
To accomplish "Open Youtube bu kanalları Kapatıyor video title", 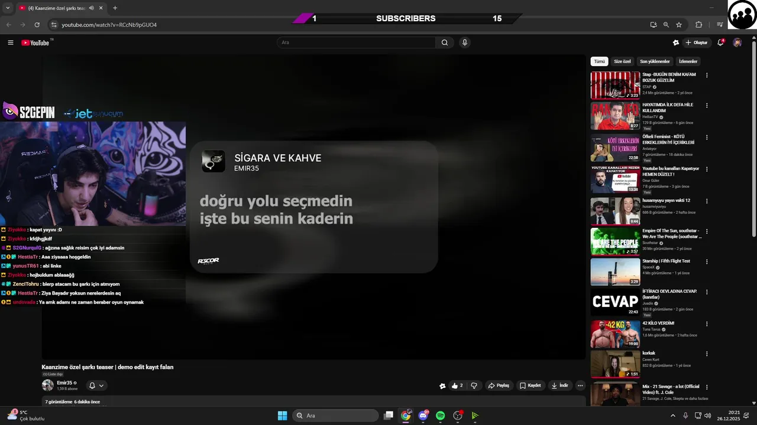I will (x=671, y=171).
